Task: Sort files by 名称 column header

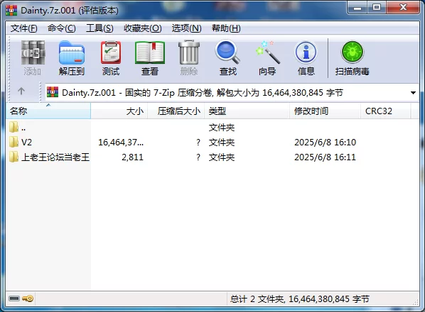Action: click(x=48, y=111)
